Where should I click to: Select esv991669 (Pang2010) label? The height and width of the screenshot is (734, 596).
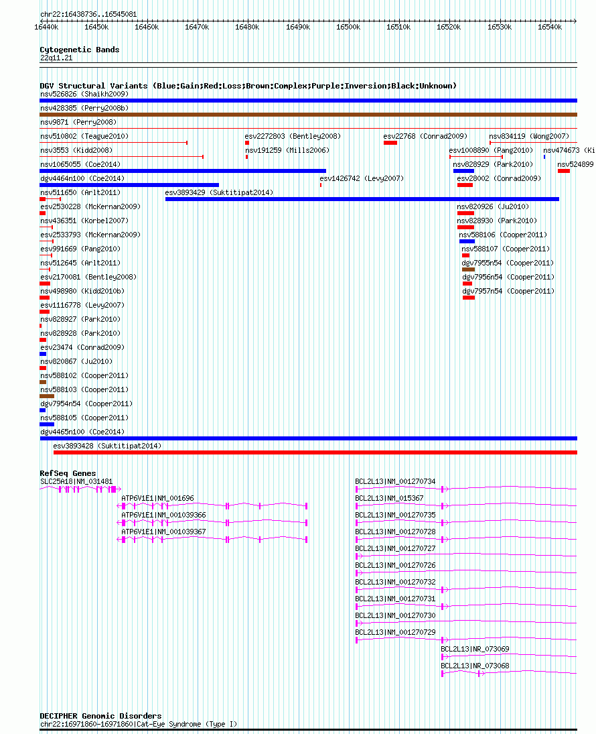(80, 249)
